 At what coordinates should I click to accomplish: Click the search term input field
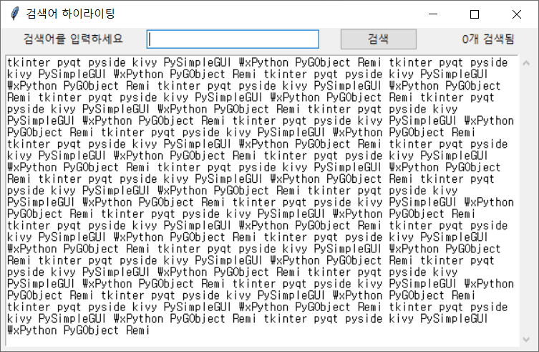[233, 39]
